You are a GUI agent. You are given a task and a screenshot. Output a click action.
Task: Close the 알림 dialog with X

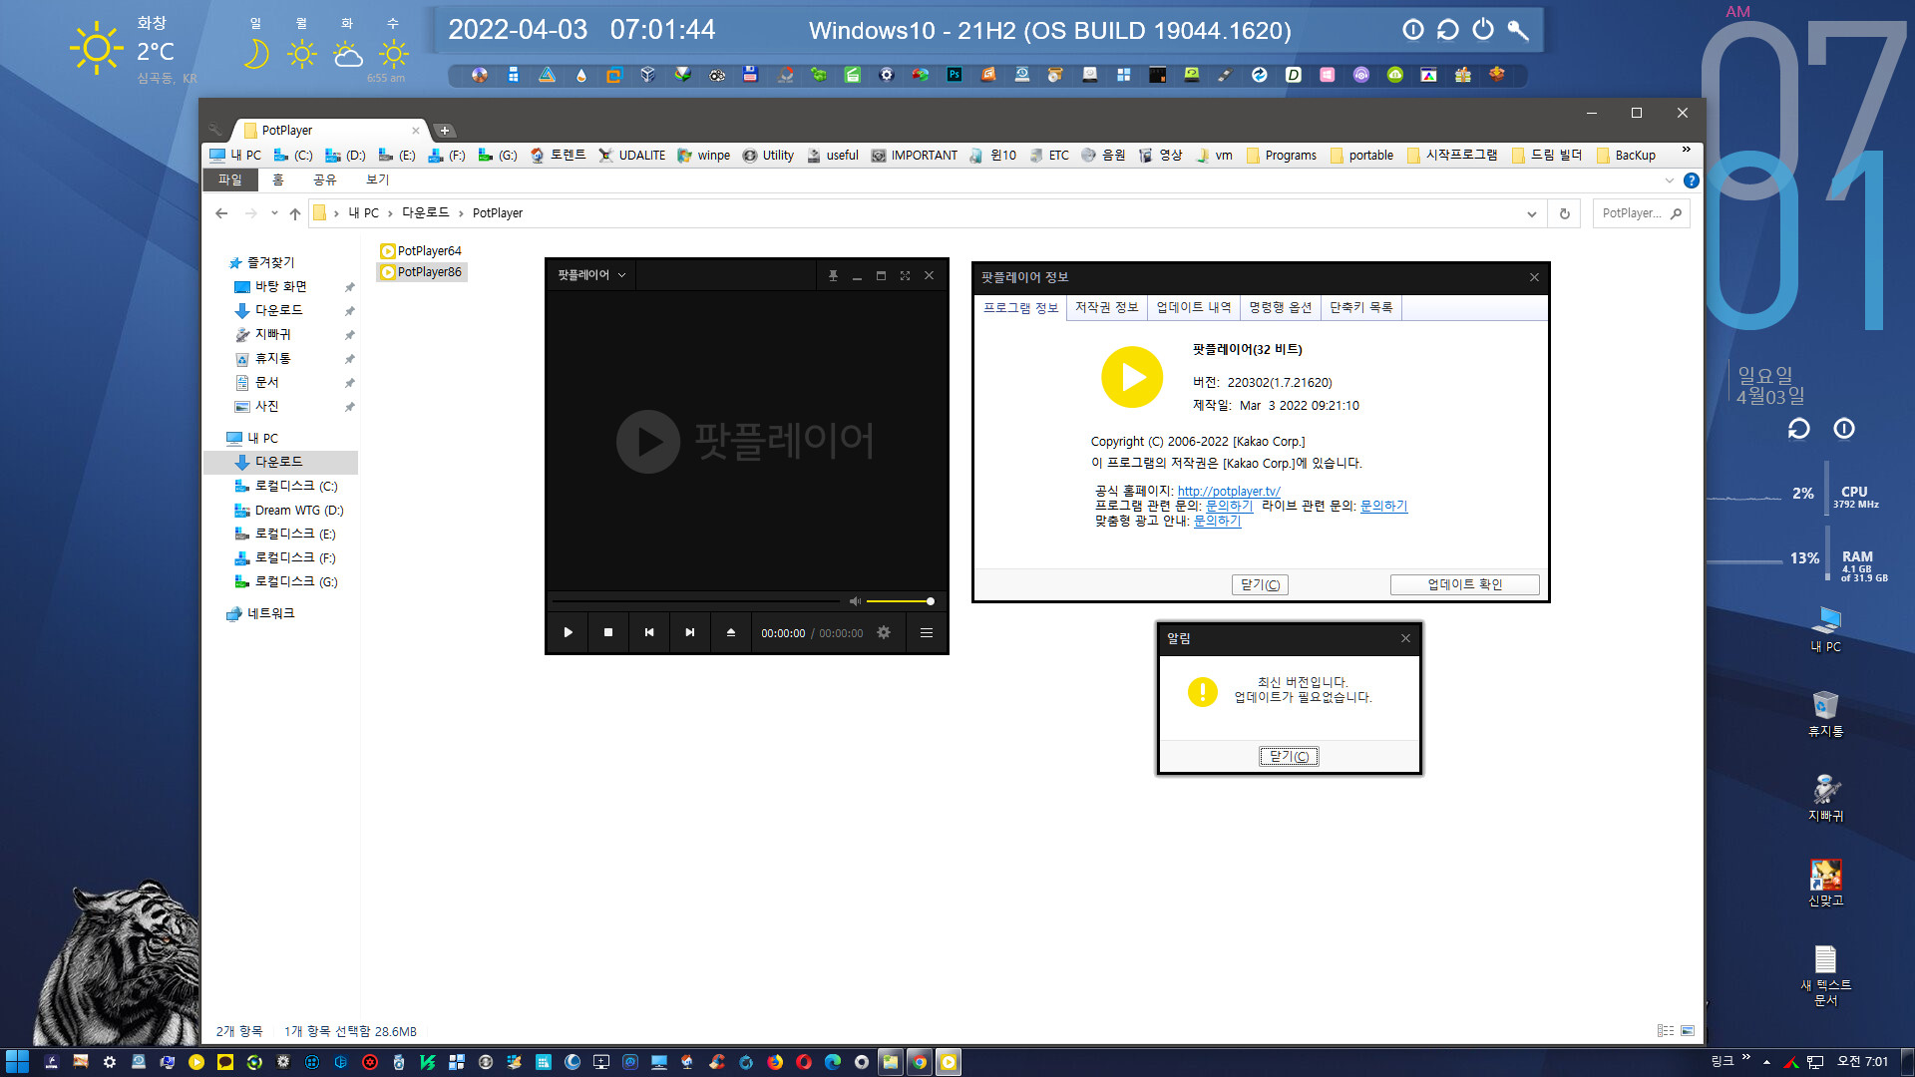click(1405, 638)
